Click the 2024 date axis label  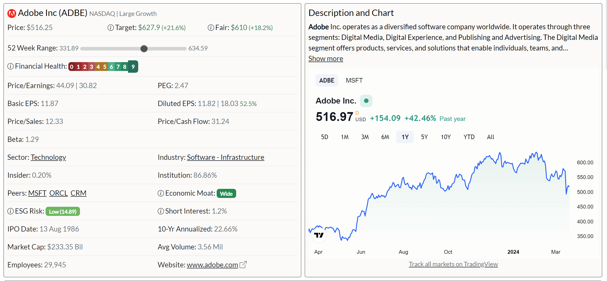pos(513,252)
